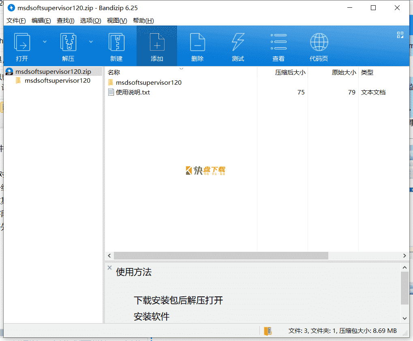413x341 pixels.
Task: Open the 文件(F) menu
Action: [x=16, y=21]
